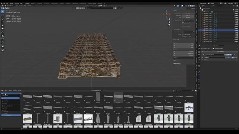Screen dimensions: 239x134
Task: Open the outliner filter funnel
Action: point(234,6)
